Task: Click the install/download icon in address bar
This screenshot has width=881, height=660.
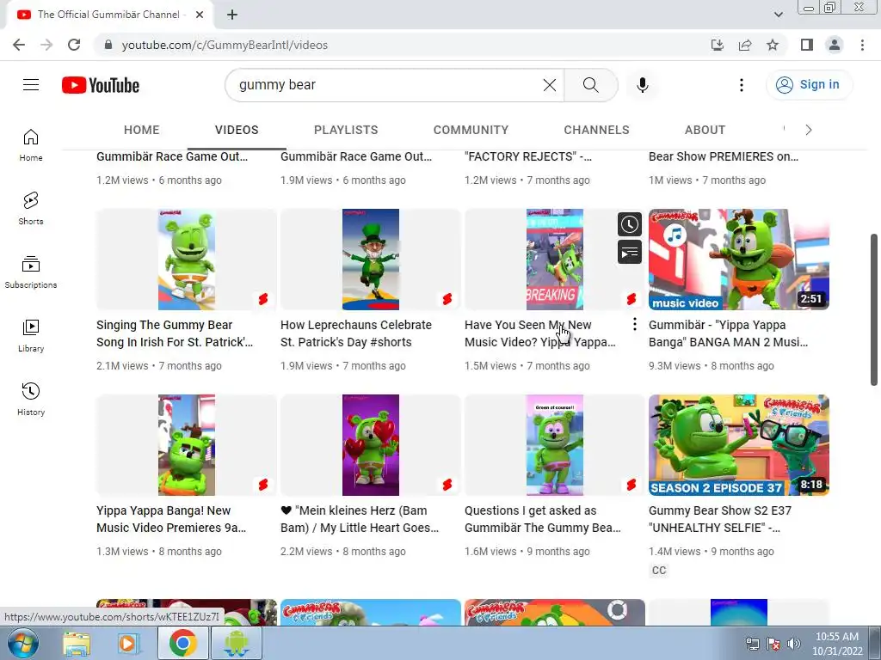Action: 718,45
